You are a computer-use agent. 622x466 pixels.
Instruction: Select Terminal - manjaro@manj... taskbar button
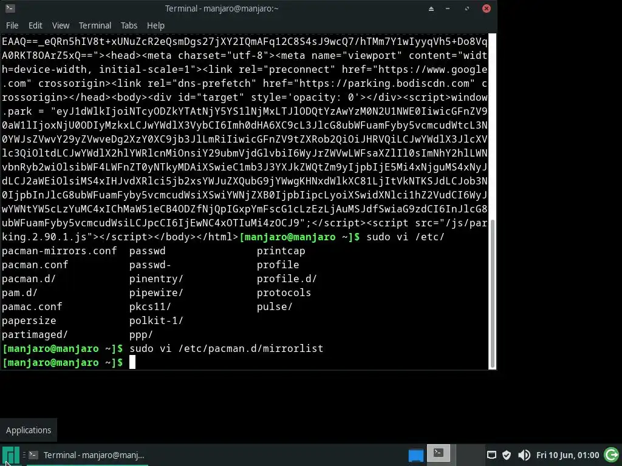click(87, 455)
